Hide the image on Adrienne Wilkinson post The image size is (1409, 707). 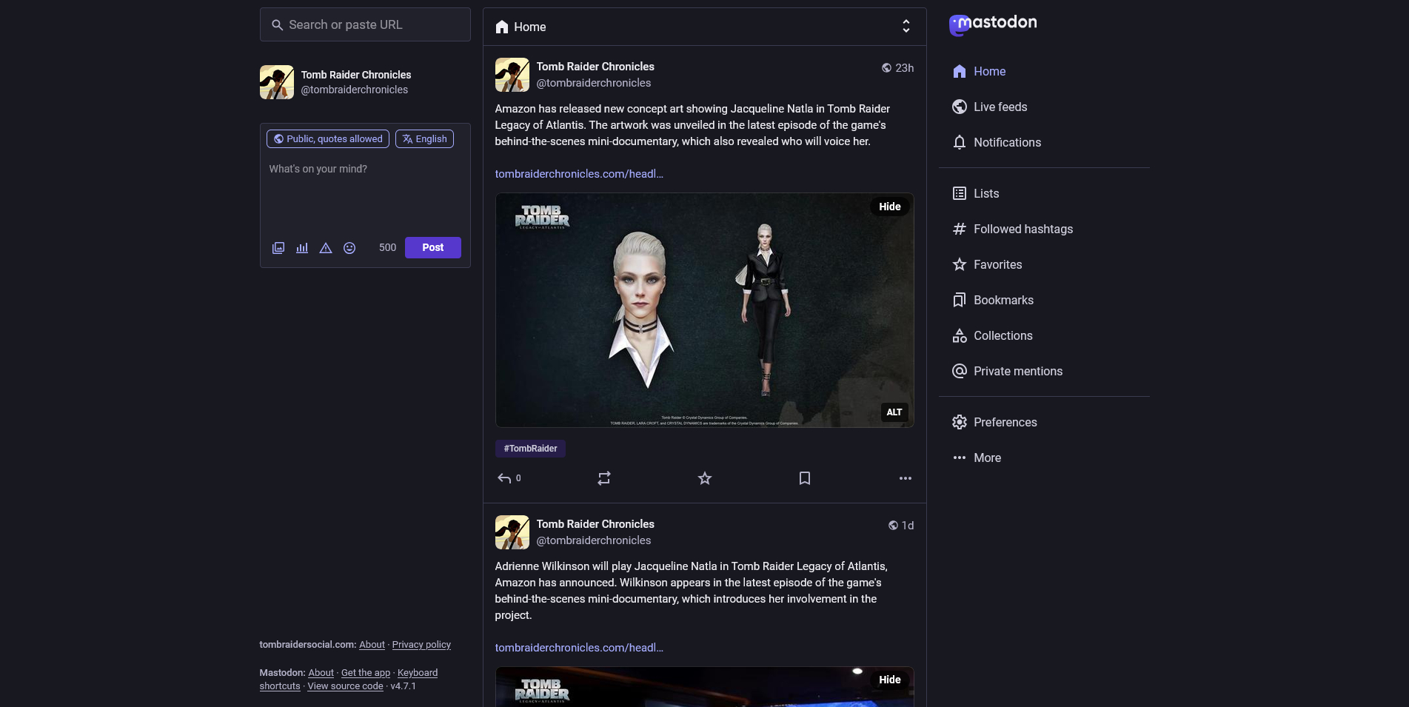click(890, 680)
